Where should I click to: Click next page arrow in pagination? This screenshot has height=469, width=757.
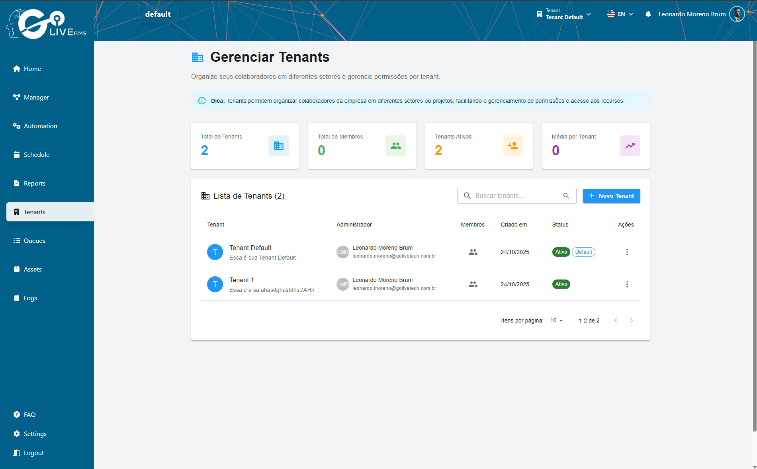[631, 320]
